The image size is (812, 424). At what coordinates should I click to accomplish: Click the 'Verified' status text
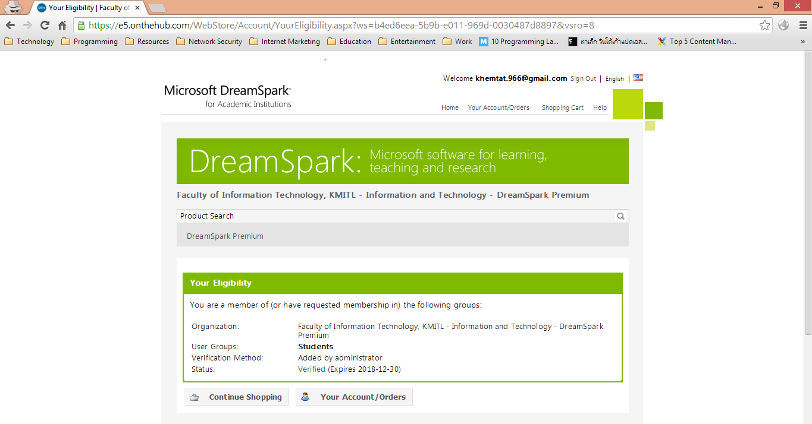pos(312,369)
